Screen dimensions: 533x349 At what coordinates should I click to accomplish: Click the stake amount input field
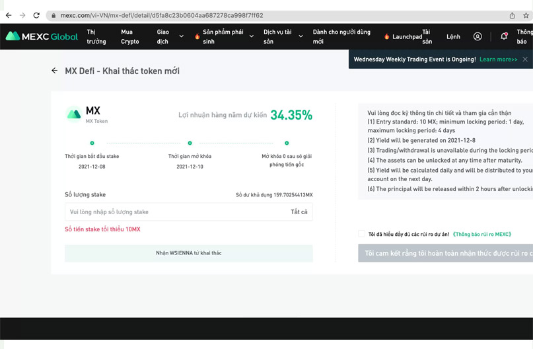[189, 212]
